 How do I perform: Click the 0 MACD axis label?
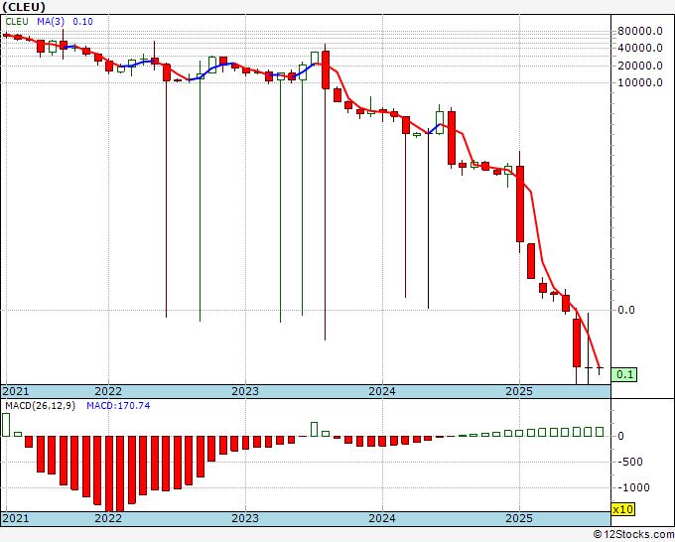click(620, 436)
